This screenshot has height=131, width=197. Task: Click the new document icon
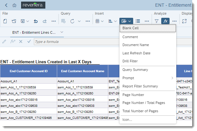5,21
